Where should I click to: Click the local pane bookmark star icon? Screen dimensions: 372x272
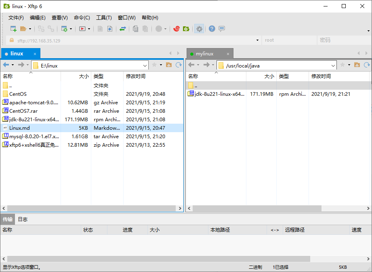point(154,65)
